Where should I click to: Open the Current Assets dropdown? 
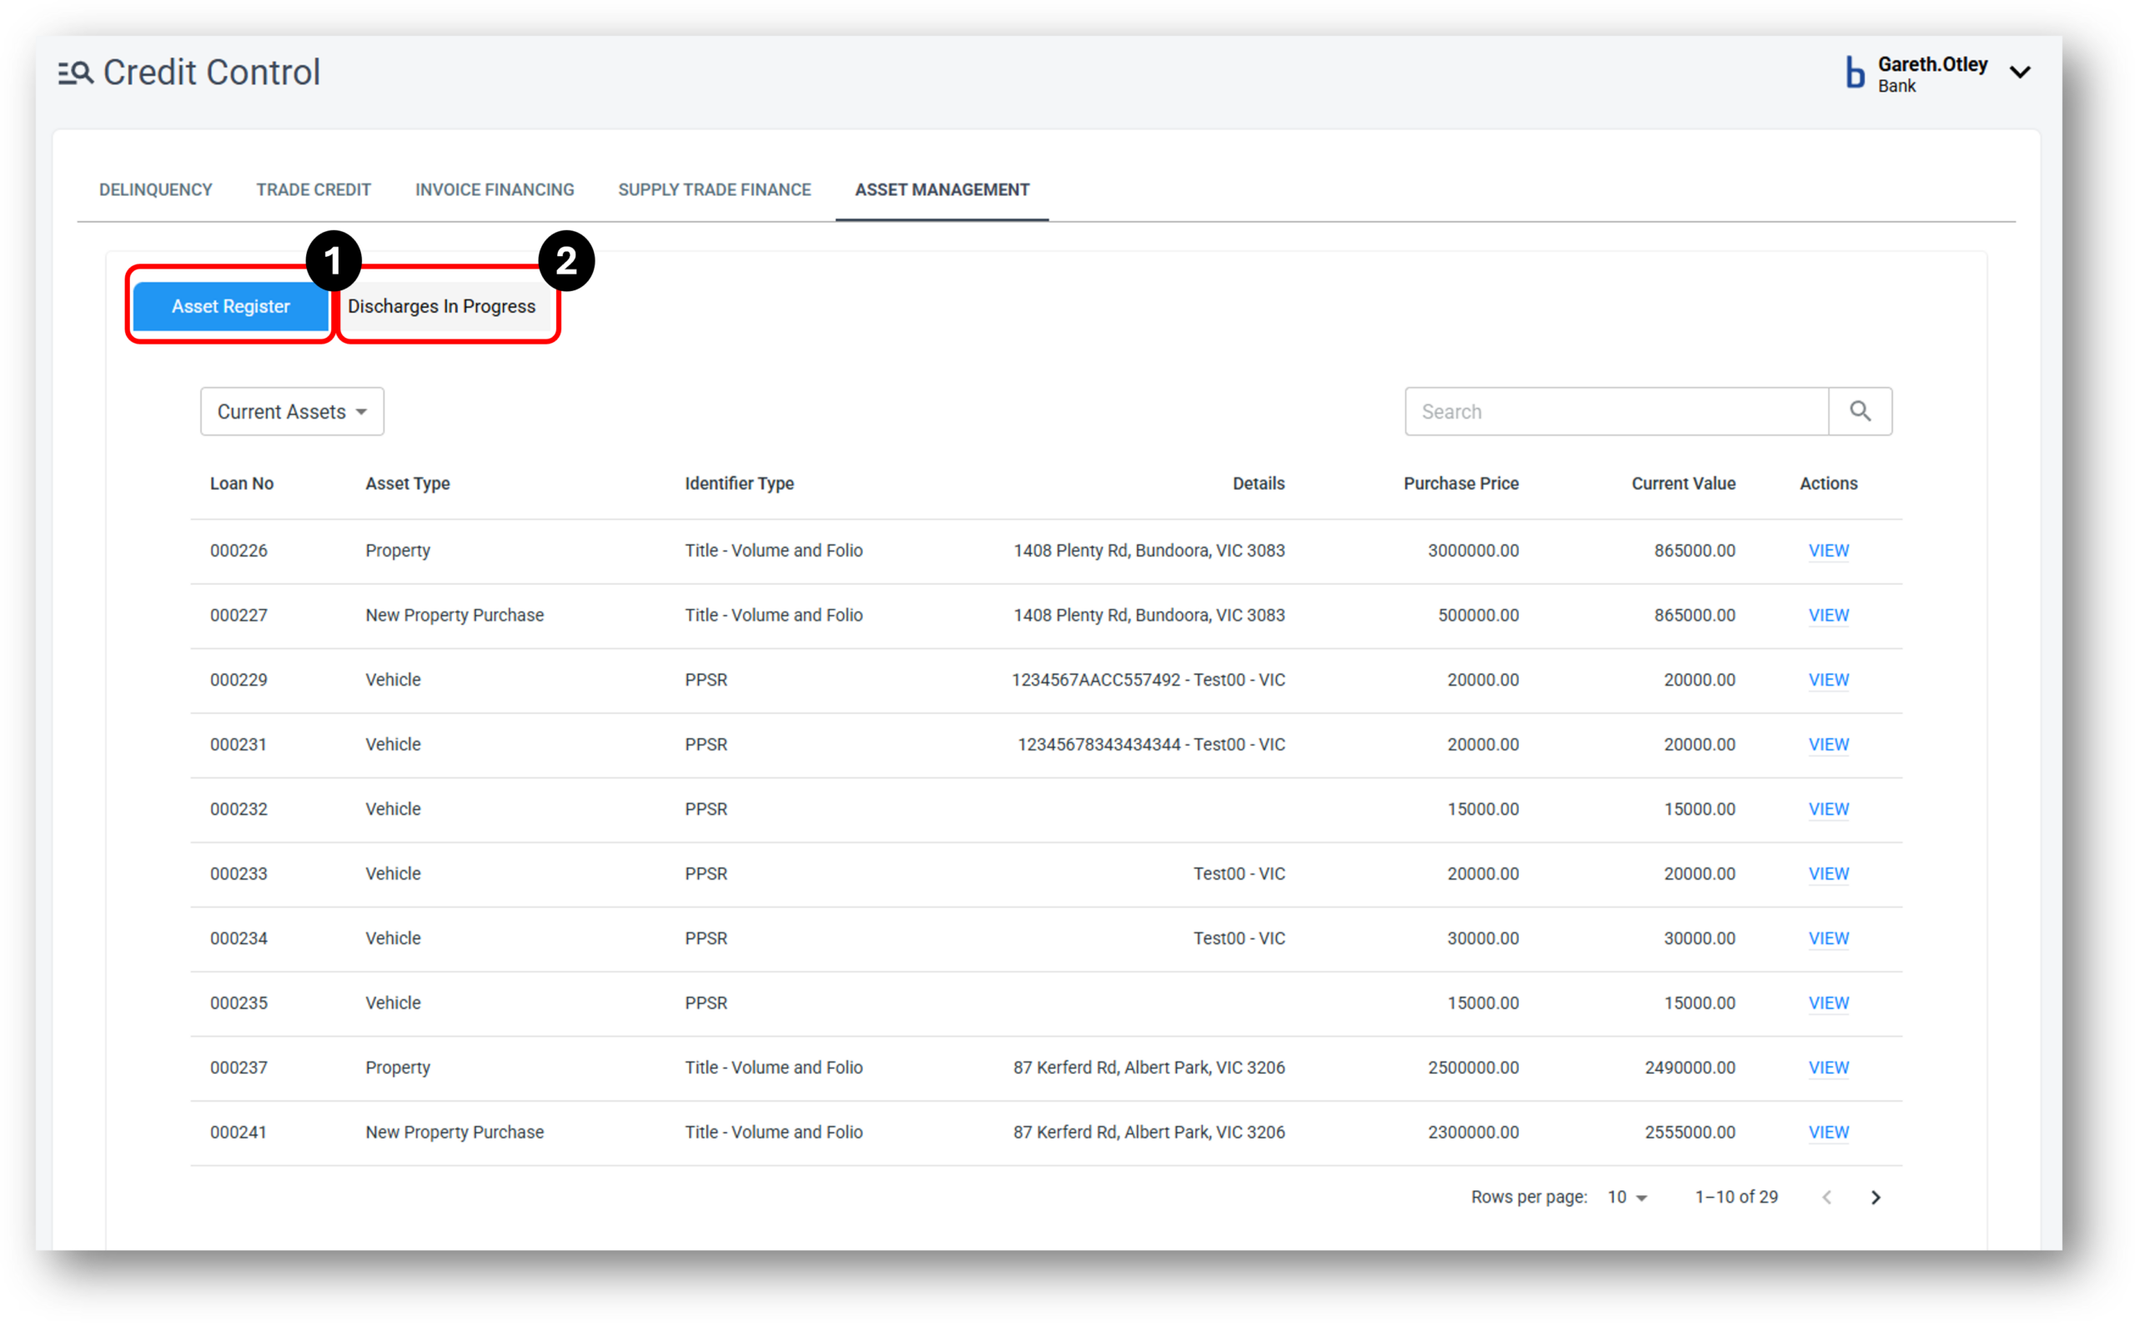tap(291, 411)
